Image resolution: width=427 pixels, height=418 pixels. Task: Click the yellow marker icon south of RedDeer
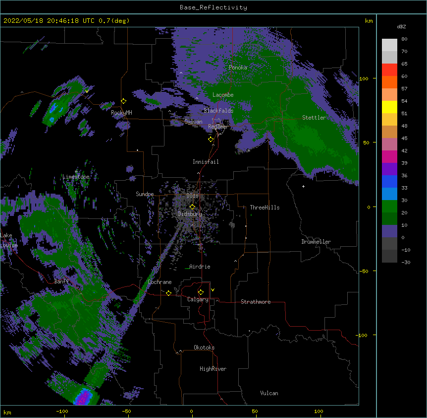coord(211,139)
